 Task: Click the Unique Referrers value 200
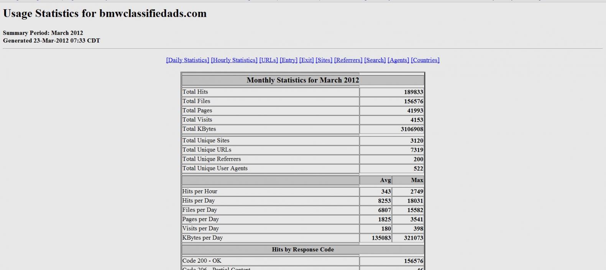click(418, 159)
